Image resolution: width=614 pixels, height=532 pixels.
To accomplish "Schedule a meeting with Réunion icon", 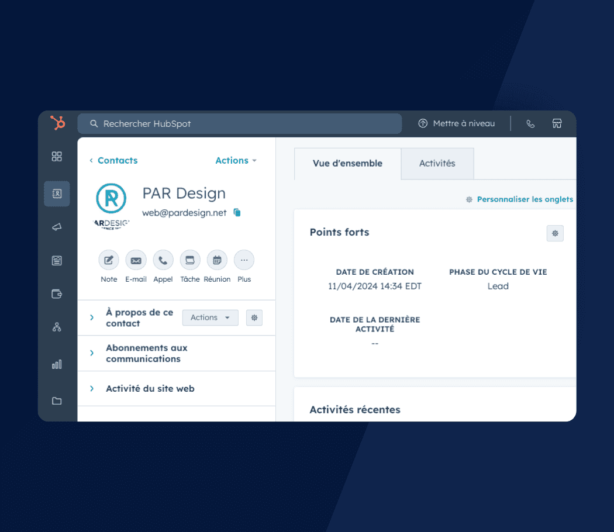I will pos(217,260).
